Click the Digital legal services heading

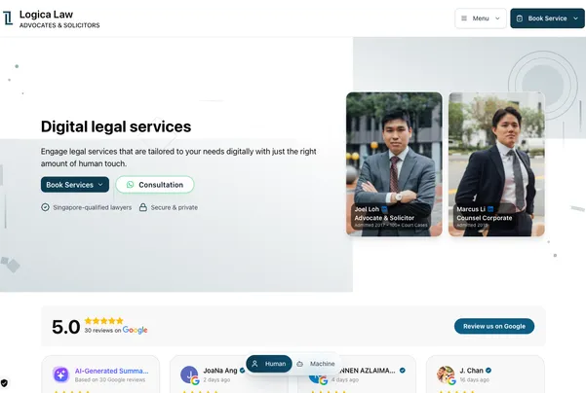tap(116, 126)
